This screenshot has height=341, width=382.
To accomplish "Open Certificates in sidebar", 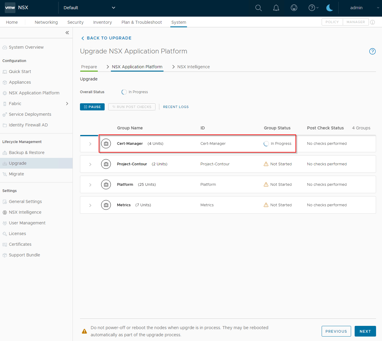I will click(x=20, y=244).
